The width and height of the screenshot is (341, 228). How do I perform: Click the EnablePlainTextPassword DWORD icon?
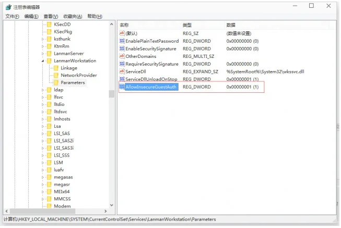tap(122, 41)
